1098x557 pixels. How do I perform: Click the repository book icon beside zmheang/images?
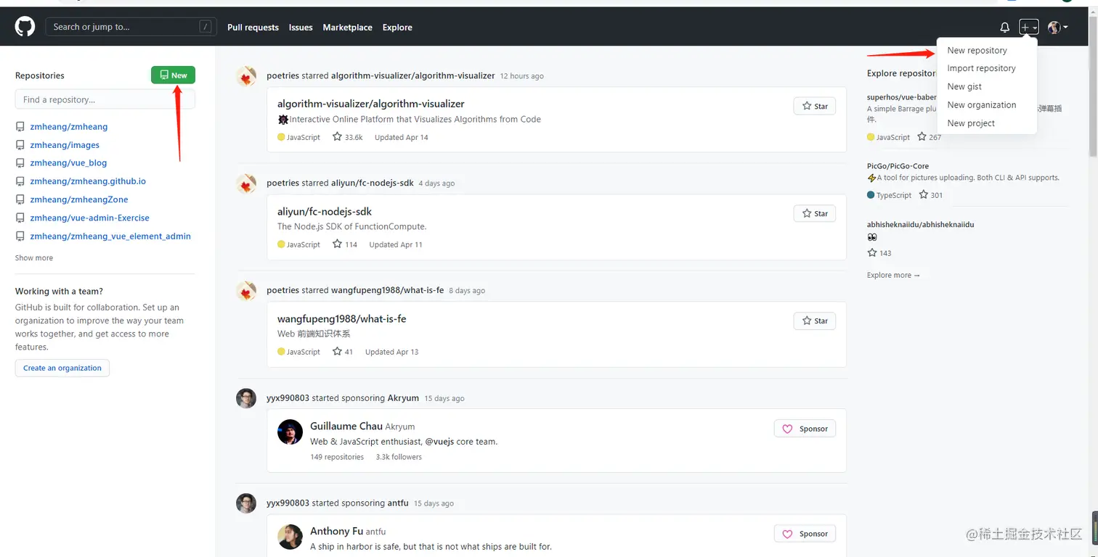(x=20, y=144)
